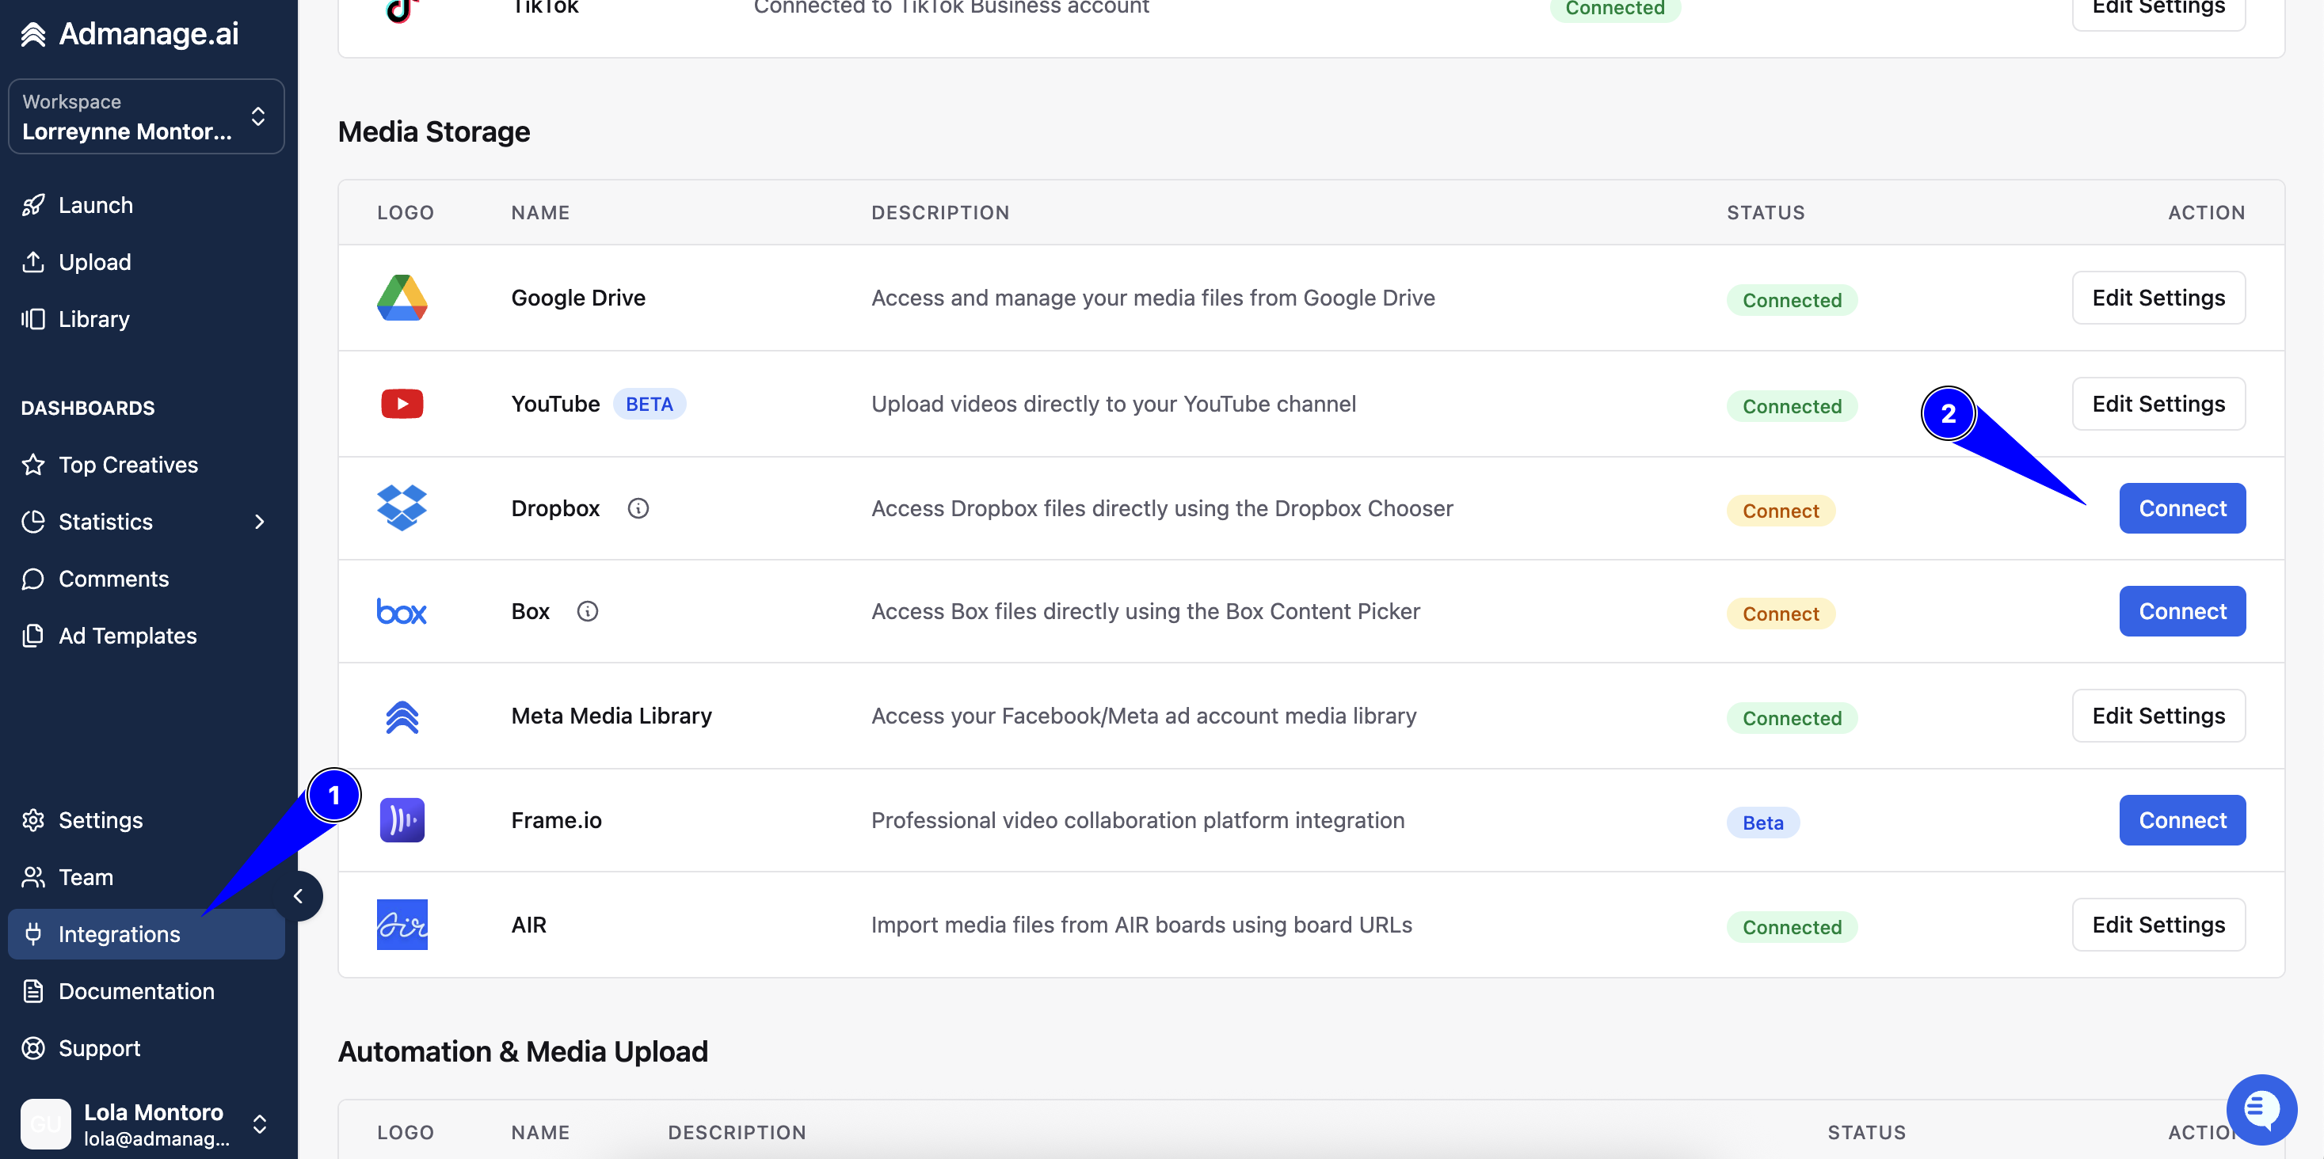Click the Google Drive logo
The width and height of the screenshot is (2324, 1159).
[x=402, y=298]
